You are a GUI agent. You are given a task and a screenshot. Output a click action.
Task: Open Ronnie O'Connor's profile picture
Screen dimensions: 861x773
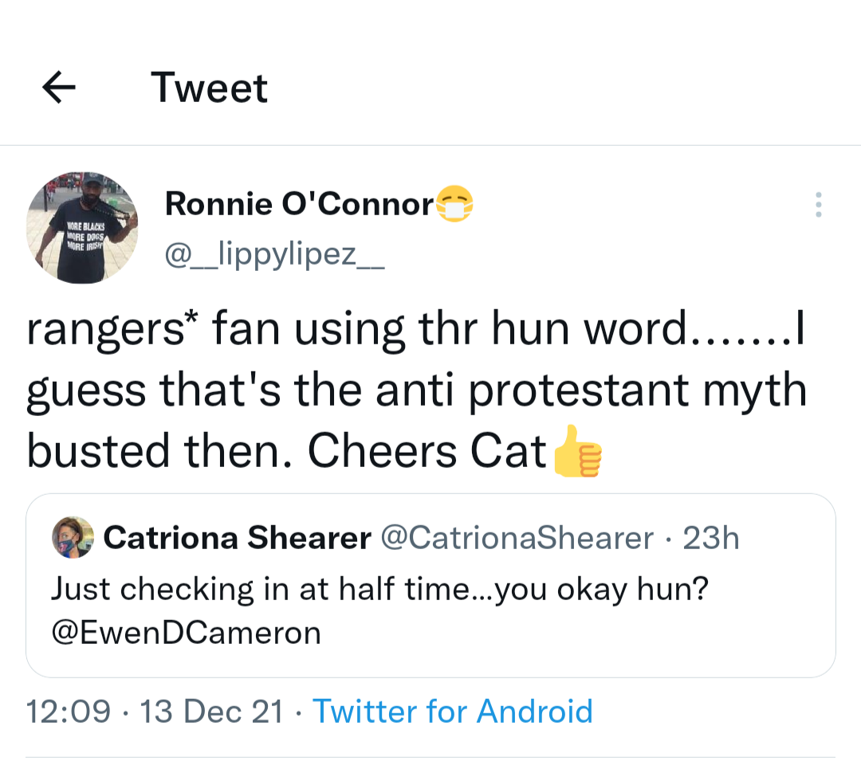click(82, 227)
